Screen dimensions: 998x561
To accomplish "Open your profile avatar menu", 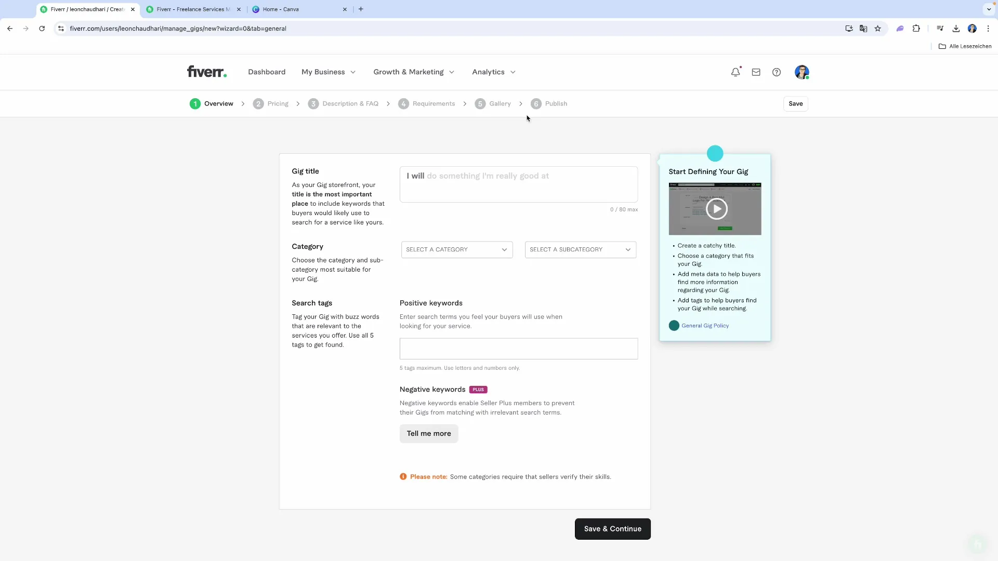I will pyautogui.click(x=802, y=72).
